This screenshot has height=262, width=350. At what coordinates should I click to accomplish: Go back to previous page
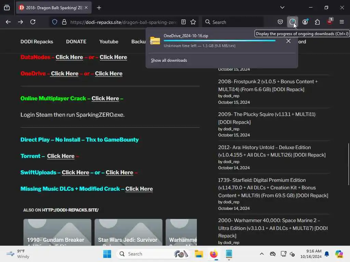(8, 22)
